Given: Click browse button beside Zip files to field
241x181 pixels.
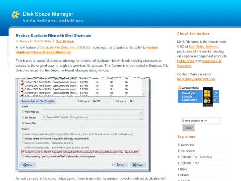Looking at the screenshot, I should click(141, 118).
